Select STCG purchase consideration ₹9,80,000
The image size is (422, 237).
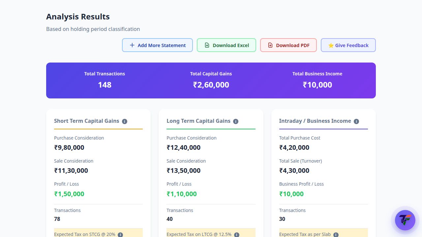click(69, 147)
